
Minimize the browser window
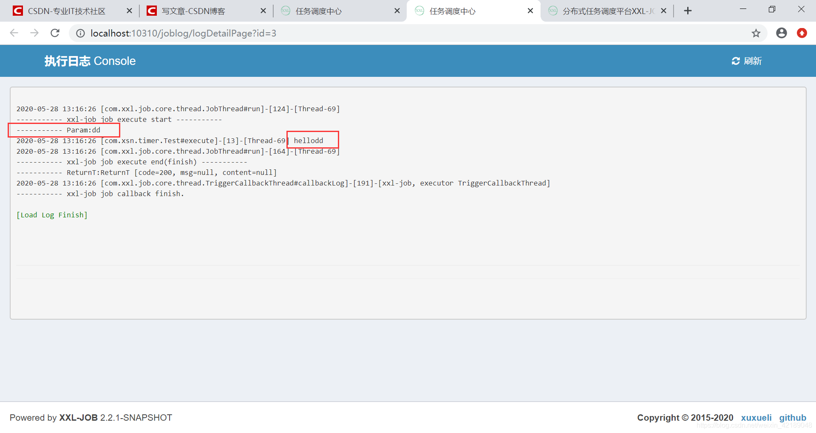click(x=743, y=9)
